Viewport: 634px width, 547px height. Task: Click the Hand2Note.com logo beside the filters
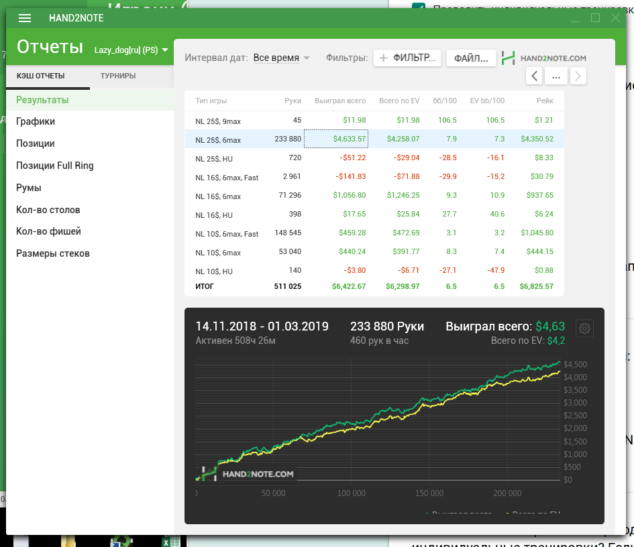coord(544,58)
